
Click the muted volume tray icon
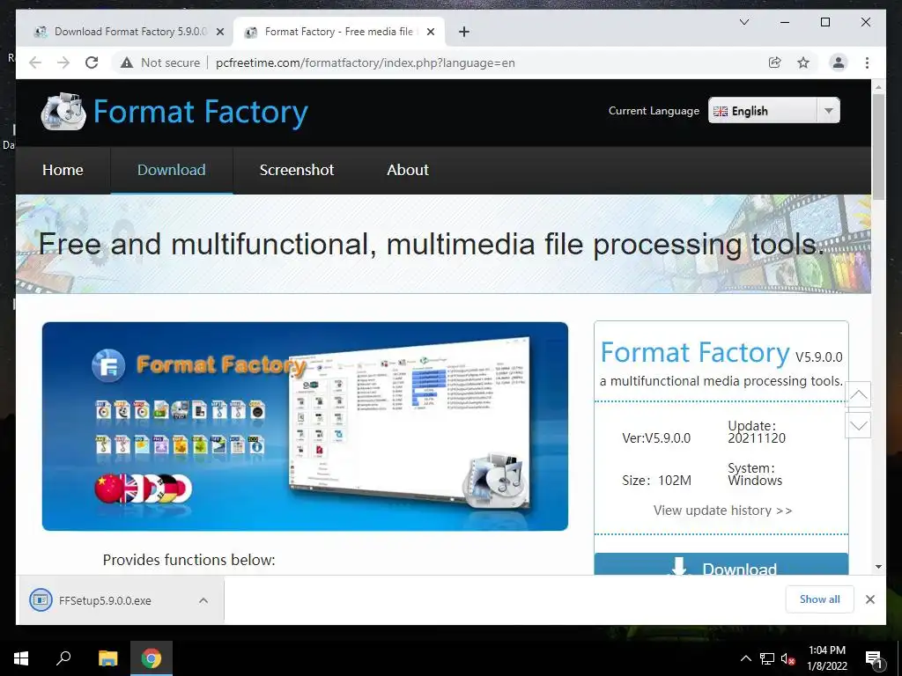[788, 658]
